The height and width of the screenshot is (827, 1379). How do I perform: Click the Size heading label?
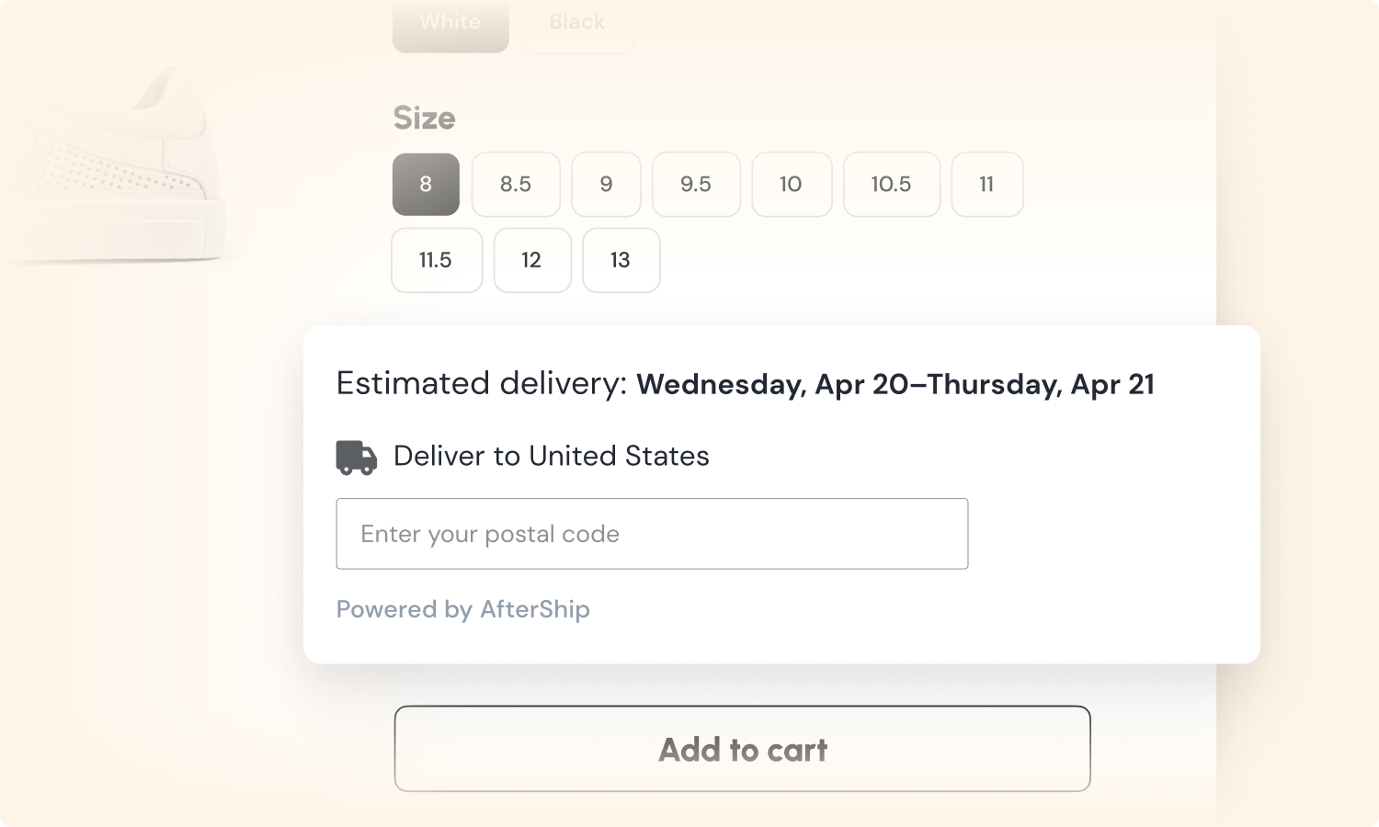click(424, 118)
